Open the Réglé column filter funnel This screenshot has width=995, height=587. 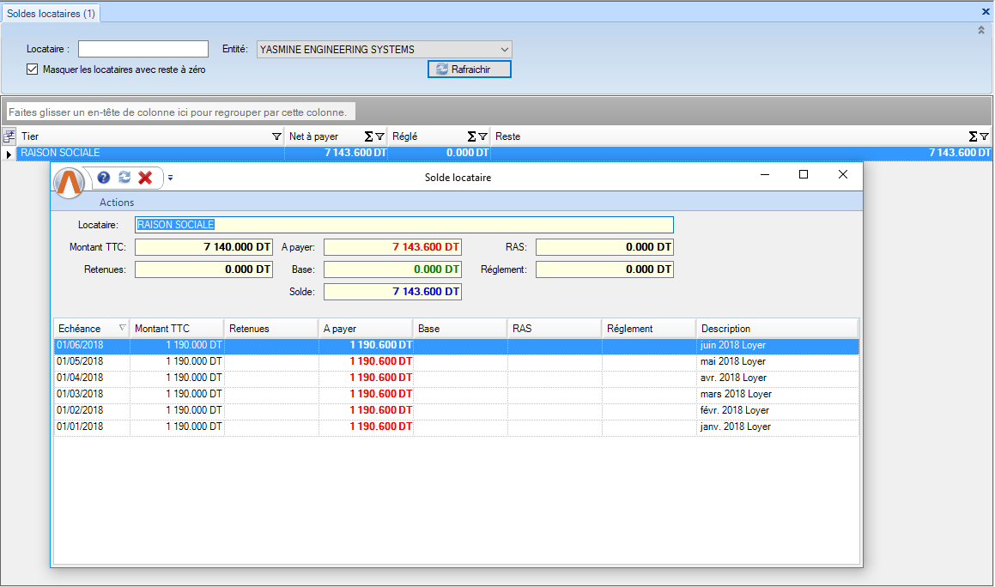pyautogui.click(x=482, y=136)
